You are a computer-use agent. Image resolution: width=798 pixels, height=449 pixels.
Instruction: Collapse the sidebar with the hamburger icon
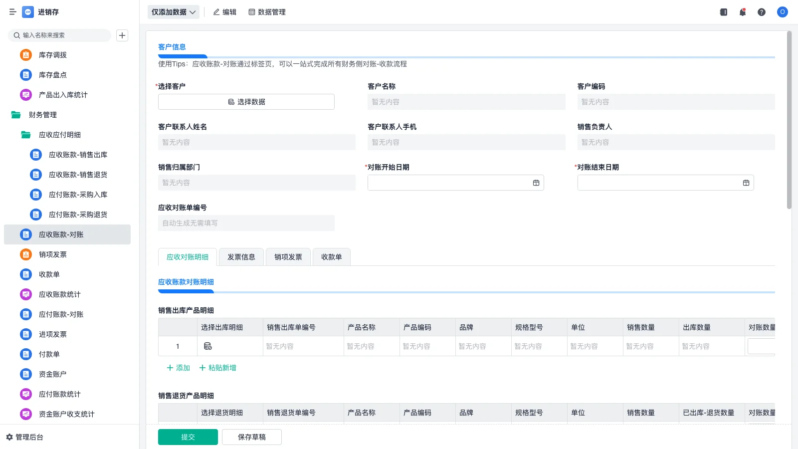[13, 12]
